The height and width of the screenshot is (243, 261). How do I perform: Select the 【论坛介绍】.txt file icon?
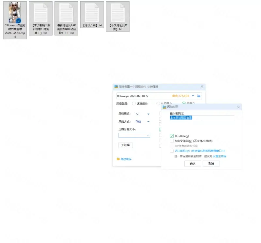92,13
